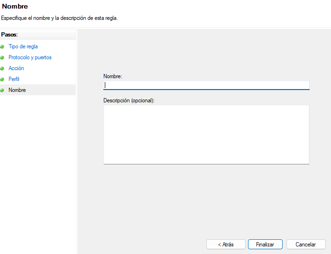This screenshot has width=331, height=254.
Task: Click the green bullet next to Acción
Action: 2,69
